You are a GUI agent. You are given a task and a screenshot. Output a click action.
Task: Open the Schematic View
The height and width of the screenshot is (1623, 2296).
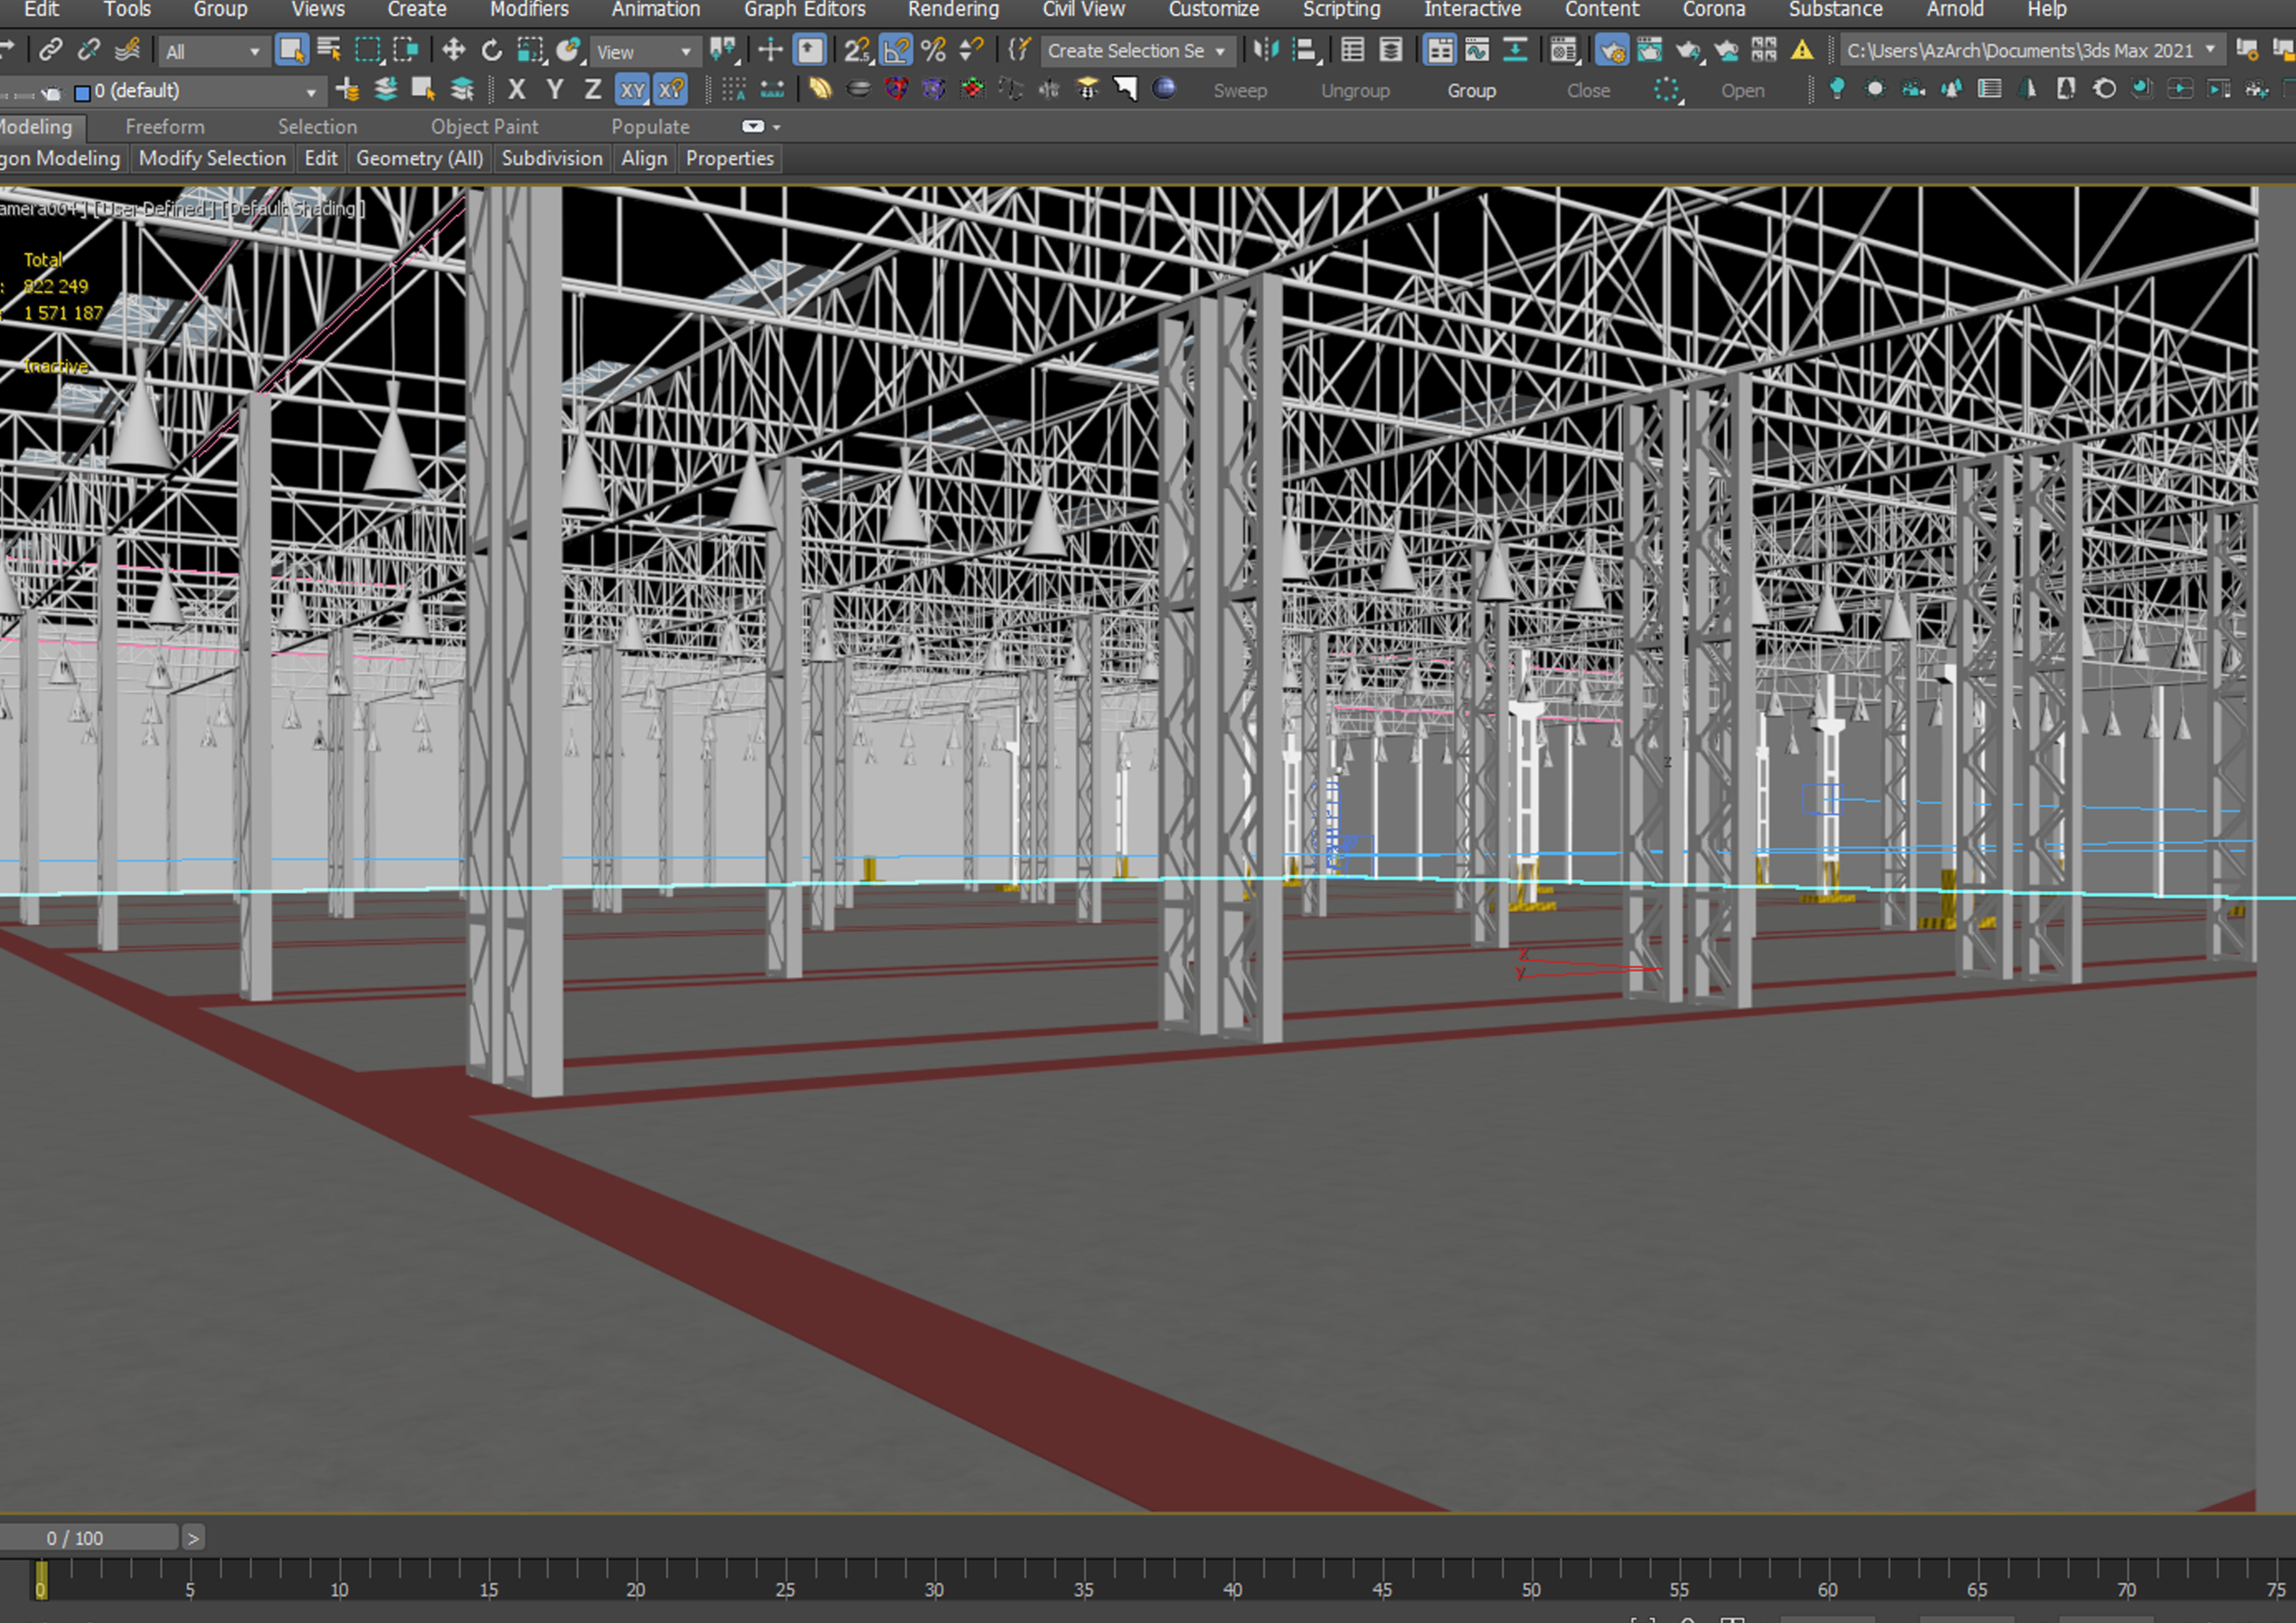1515,49
